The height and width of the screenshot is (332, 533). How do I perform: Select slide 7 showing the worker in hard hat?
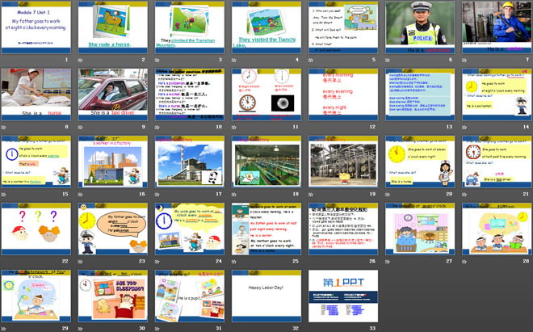(x=497, y=27)
